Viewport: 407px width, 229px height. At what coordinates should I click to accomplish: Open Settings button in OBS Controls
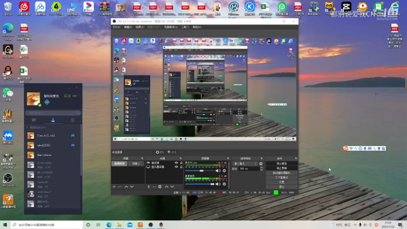(x=282, y=182)
